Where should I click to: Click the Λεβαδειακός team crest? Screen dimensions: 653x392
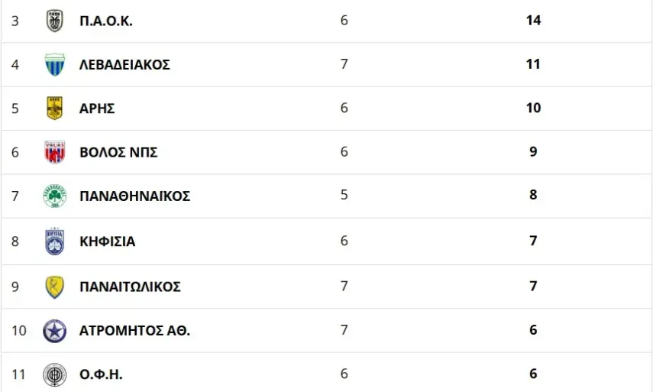[55, 64]
